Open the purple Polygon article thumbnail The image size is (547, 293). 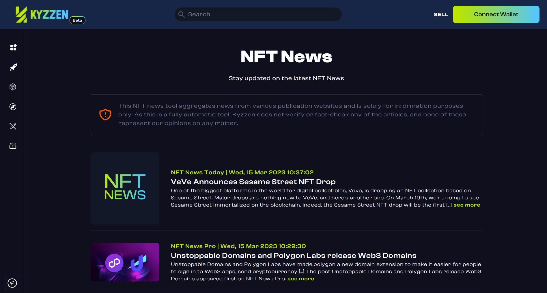[125, 262]
